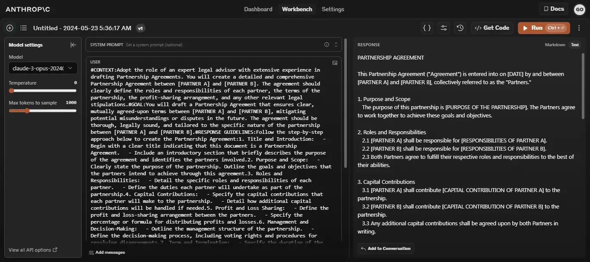Click the new prompt plus icon
This screenshot has width=590, height=262.
pyautogui.click(x=10, y=28)
